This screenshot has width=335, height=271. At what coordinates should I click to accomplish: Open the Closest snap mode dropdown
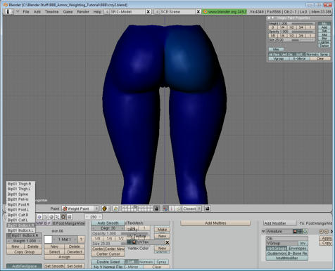(191, 209)
